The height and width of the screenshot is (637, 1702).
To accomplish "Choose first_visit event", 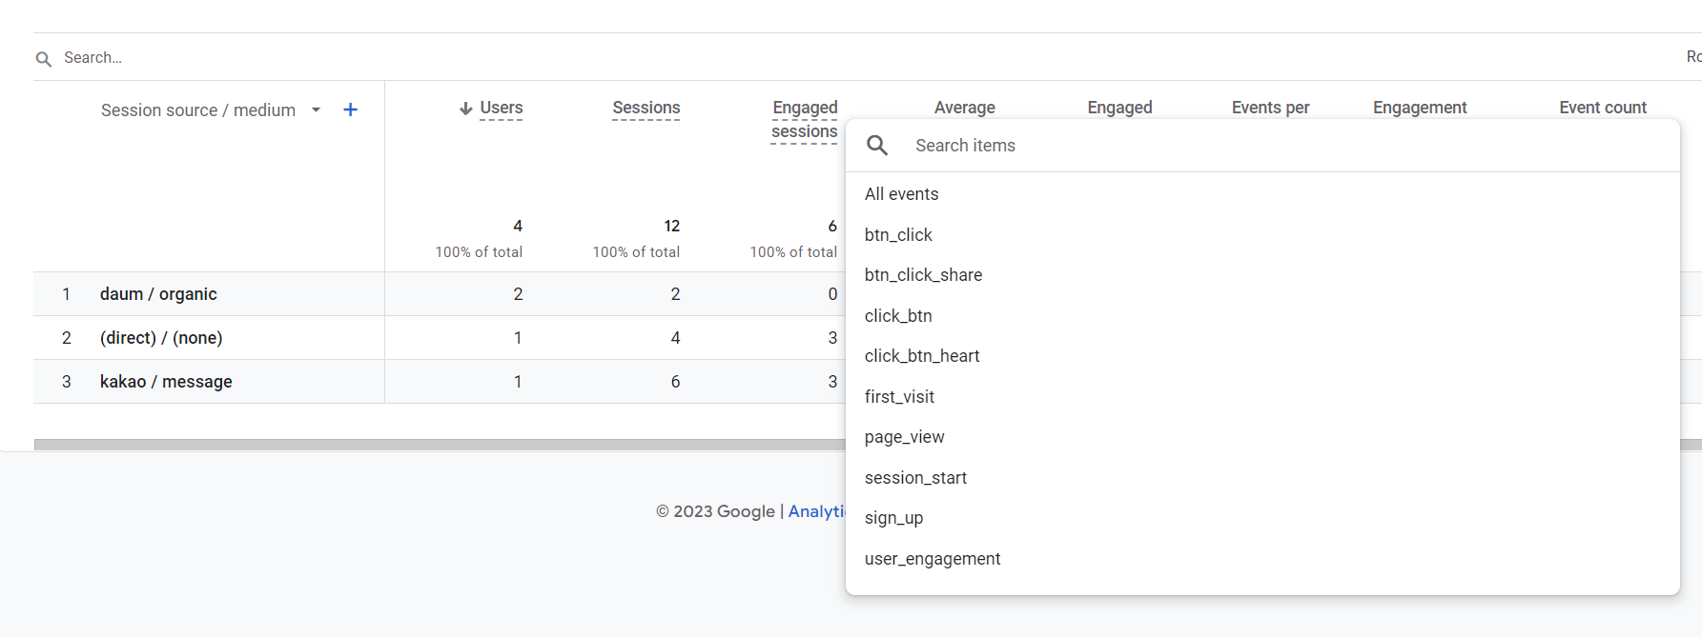I will 899,397.
